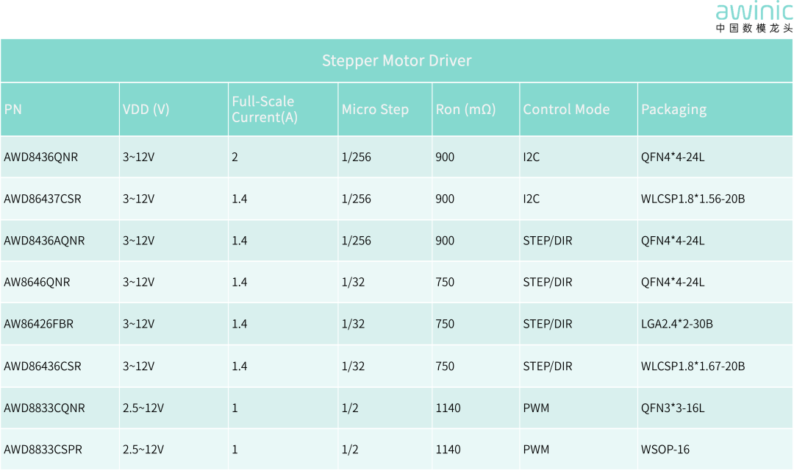Open part number AWD86437CSR
794x471 pixels.
(x=43, y=199)
